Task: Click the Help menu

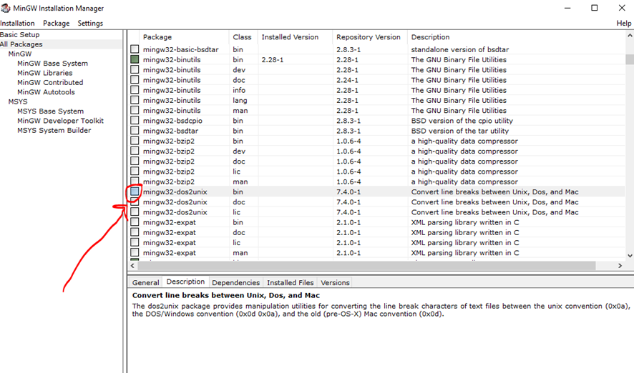Action: [624, 24]
